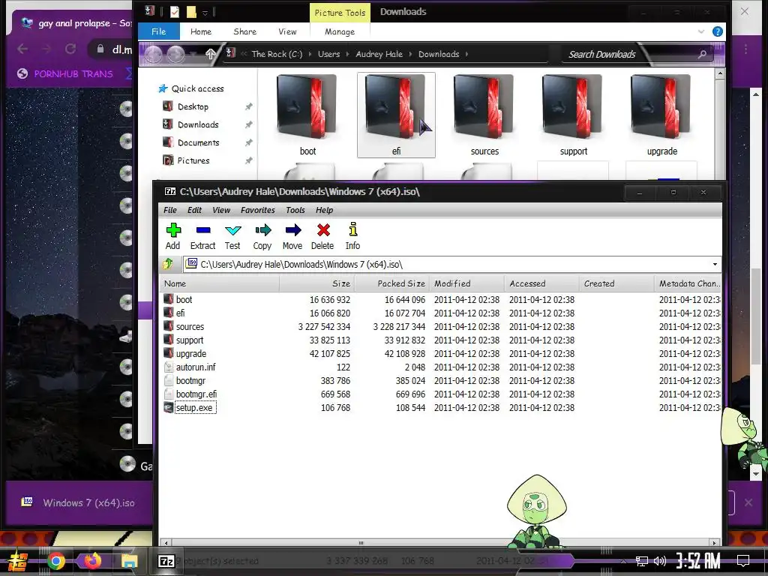Go up one folder level in 7-Zip

coord(168,264)
